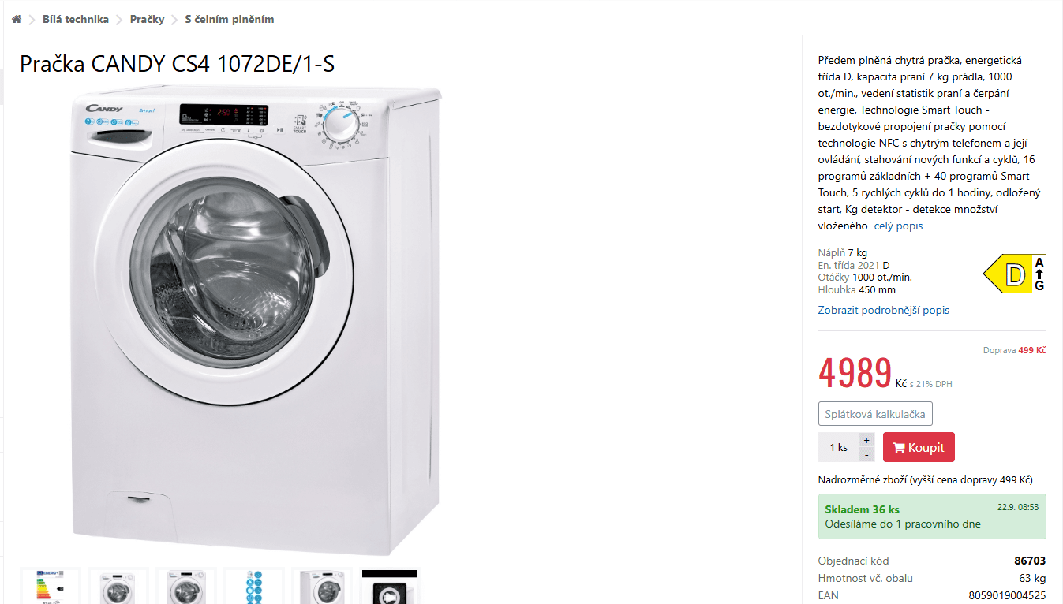Open the Pračky breadcrumb category
This screenshot has width=1063, height=604.
pyautogui.click(x=147, y=19)
